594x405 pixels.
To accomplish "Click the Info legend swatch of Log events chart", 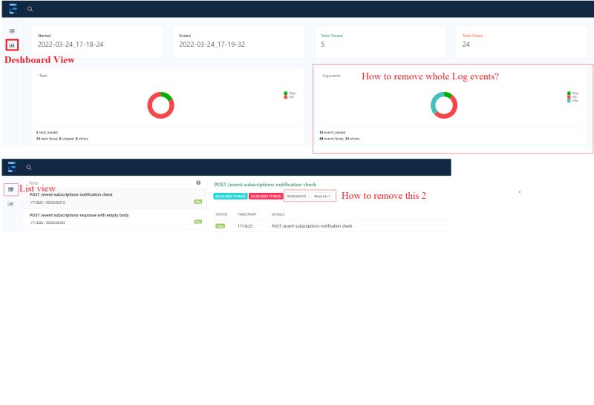I will click(569, 101).
